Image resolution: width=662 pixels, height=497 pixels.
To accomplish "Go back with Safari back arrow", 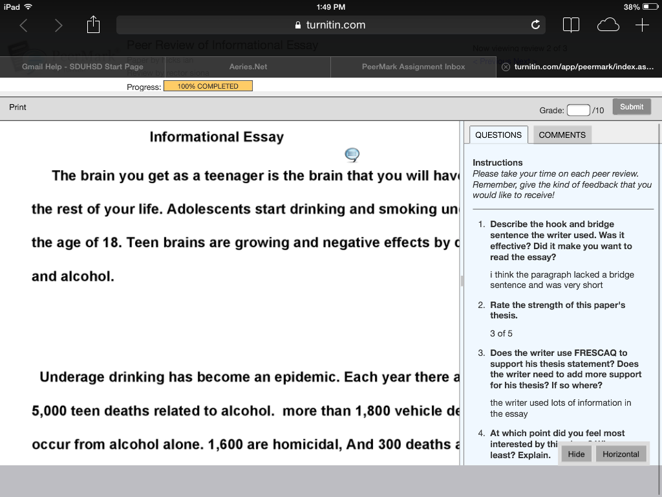I will (x=24, y=25).
